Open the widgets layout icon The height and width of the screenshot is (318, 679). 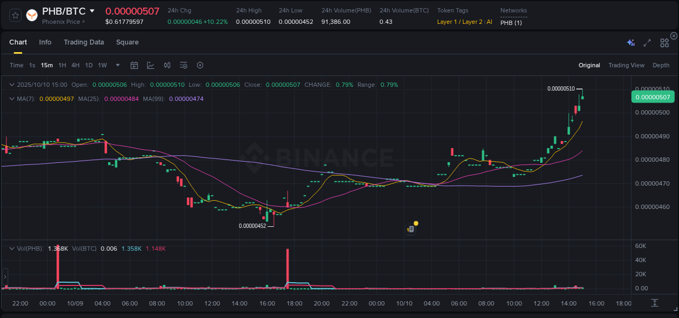point(664,42)
